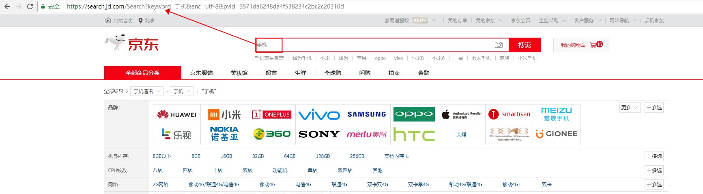Select the OPPO brand logo
This screenshot has height=194, width=703.
[x=414, y=114]
